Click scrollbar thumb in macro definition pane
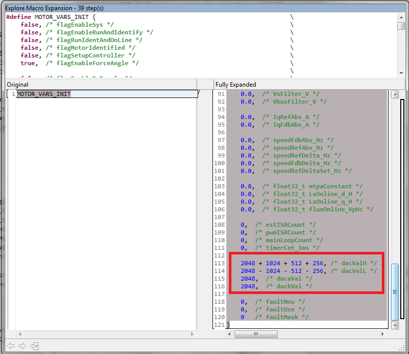 (401, 26)
